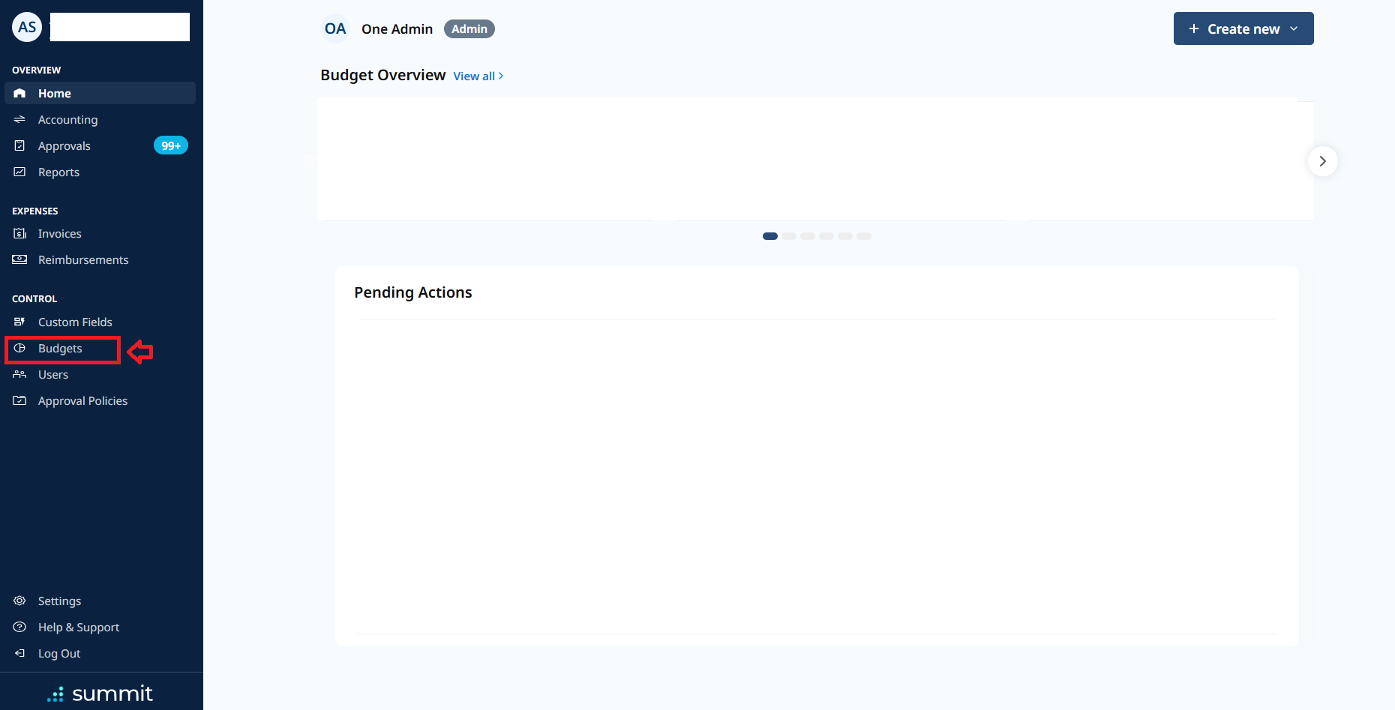The height and width of the screenshot is (710, 1395).
Task: Click the Create new button
Action: 1243,28
